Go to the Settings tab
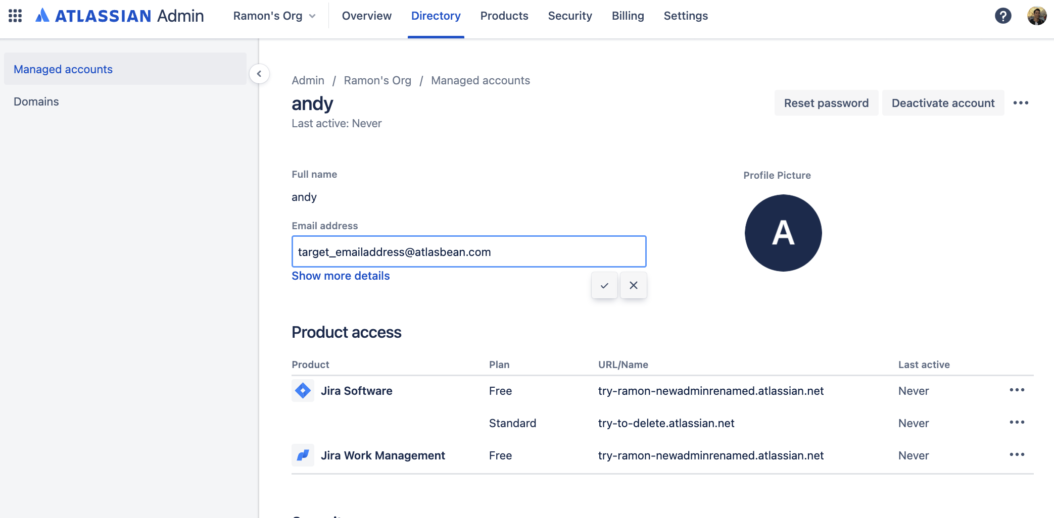Screen dimensions: 1054x518 click(686, 16)
